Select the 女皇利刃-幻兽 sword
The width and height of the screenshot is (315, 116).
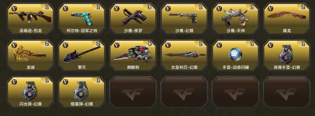(x=184, y=55)
